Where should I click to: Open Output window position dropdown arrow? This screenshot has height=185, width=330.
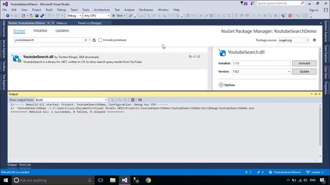coord(311,94)
